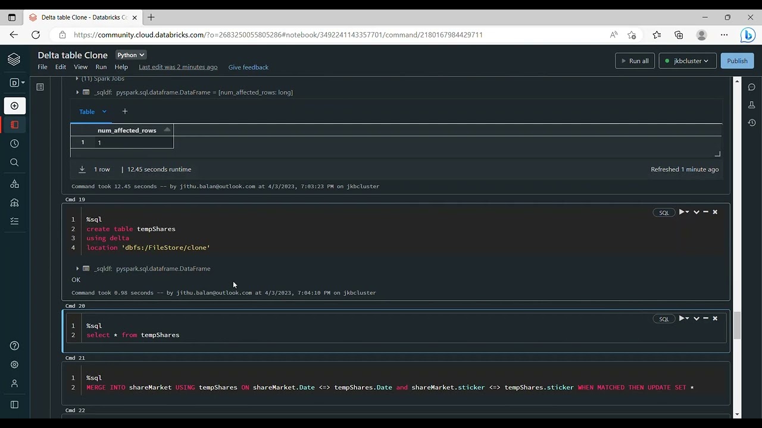The image size is (762, 428).
Task: Minimize the Cmd 20 cell
Action: (x=705, y=319)
